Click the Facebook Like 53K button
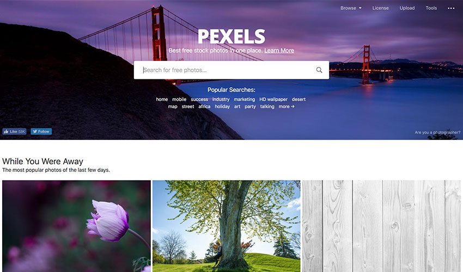The height and width of the screenshot is (272, 463). pyautogui.click(x=14, y=132)
